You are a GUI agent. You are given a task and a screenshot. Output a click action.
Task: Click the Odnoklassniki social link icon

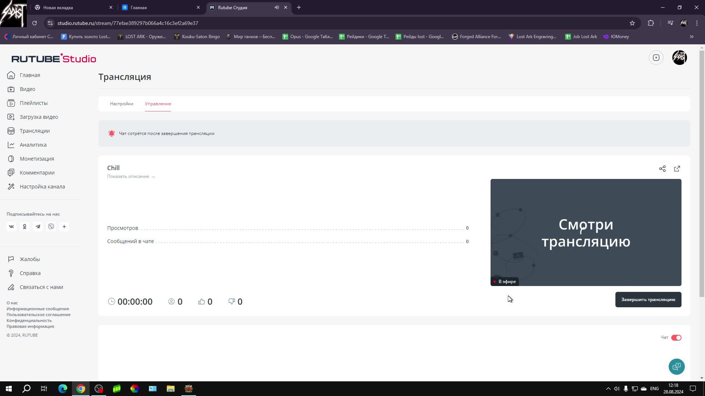pyautogui.click(x=25, y=227)
